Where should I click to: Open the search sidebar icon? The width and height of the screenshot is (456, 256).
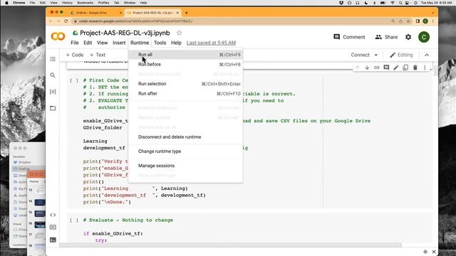53,75
